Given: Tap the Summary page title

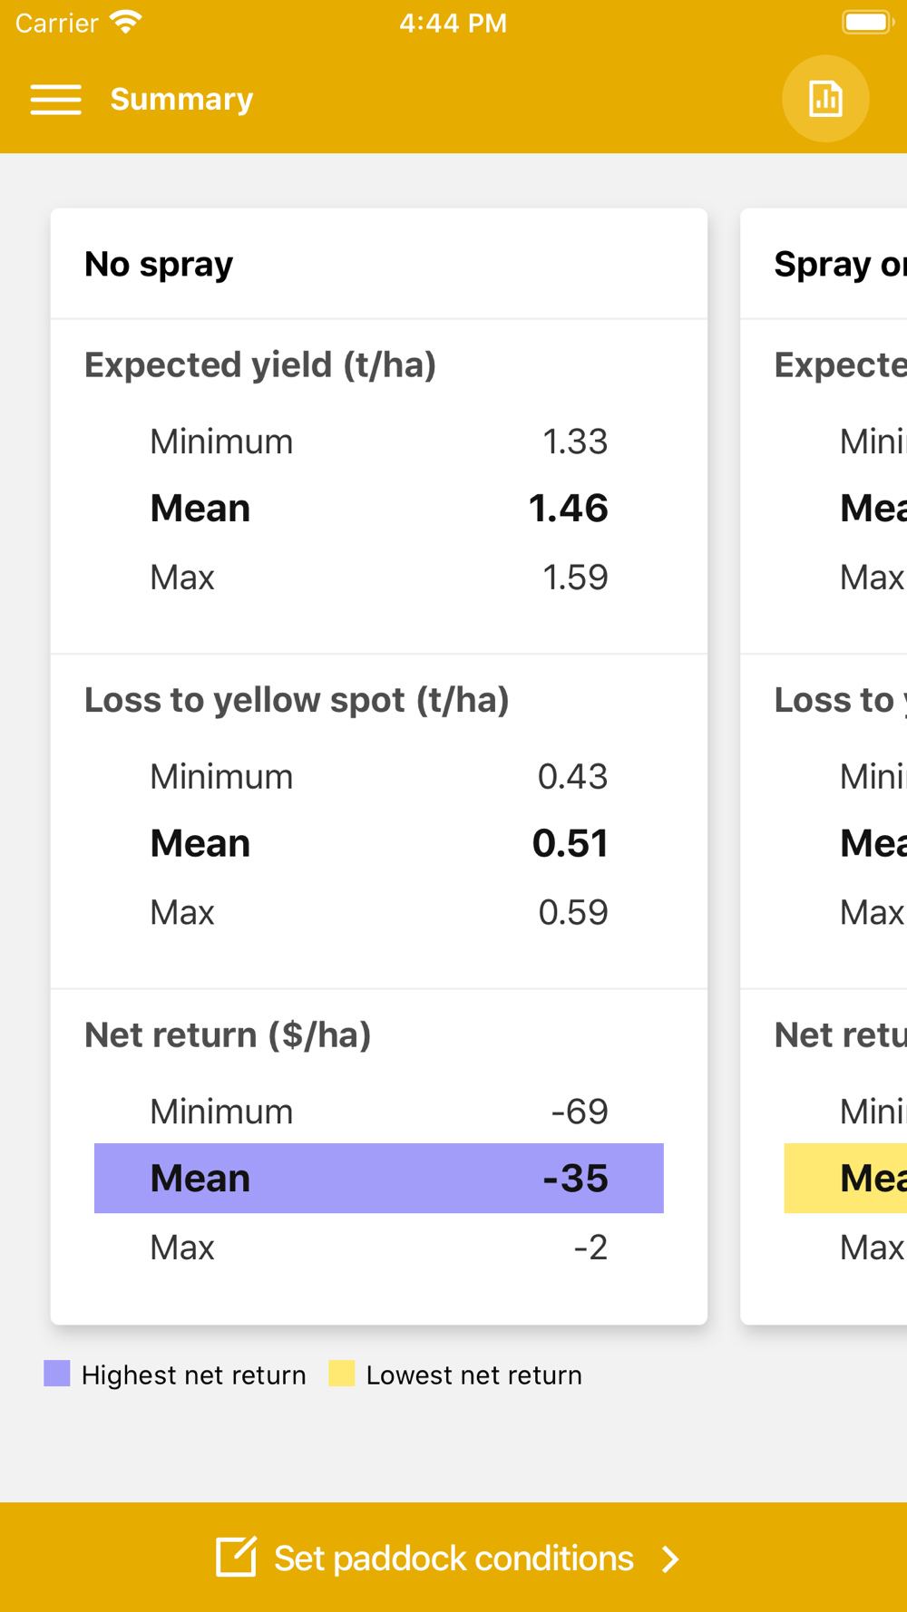Looking at the screenshot, I should [181, 99].
